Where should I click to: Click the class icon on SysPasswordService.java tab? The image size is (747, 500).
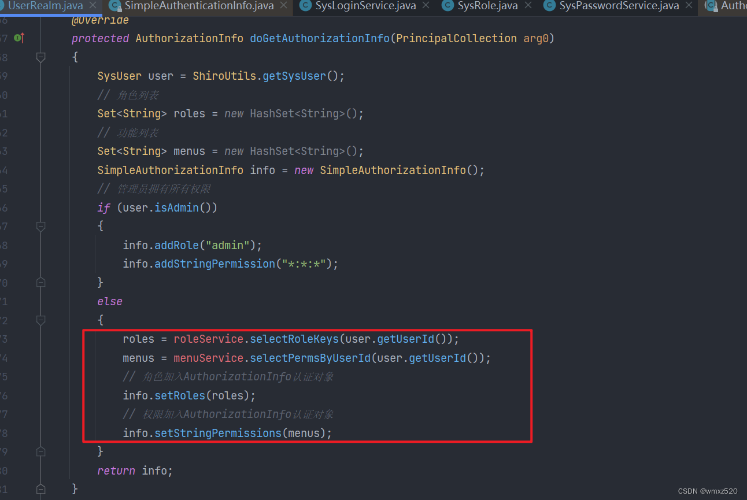550,6
